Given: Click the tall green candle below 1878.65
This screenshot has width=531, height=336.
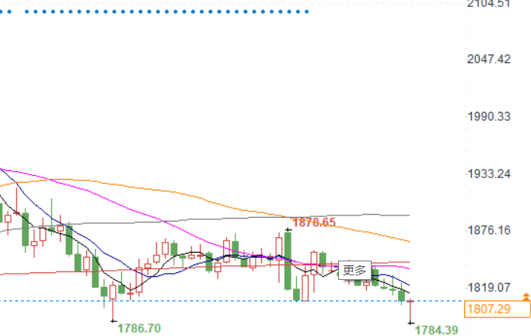Looking at the screenshot, I should tap(288, 261).
